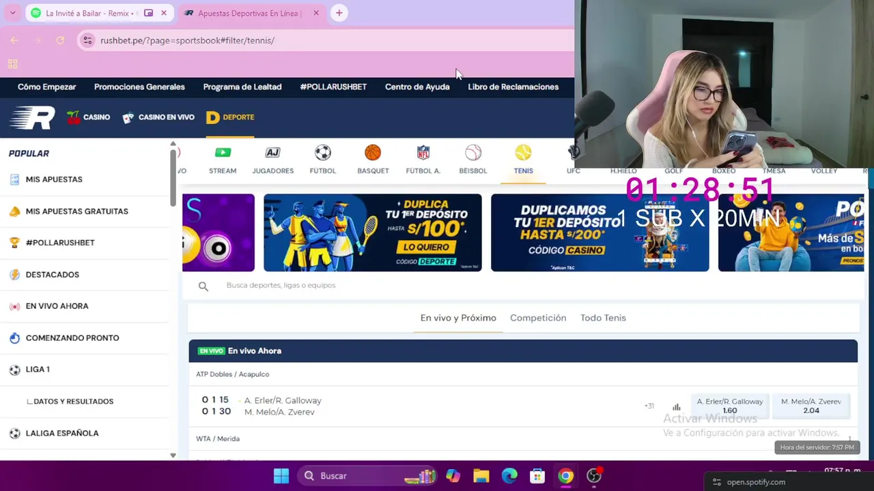
Task: Open Promociones Generales menu item
Action: [139, 87]
